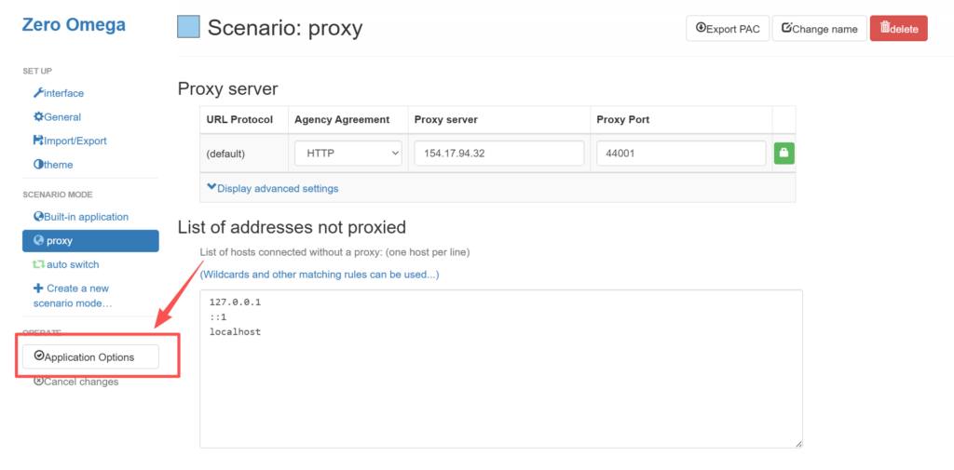
Task: Click the Export PAC button
Action: pyautogui.click(x=727, y=29)
